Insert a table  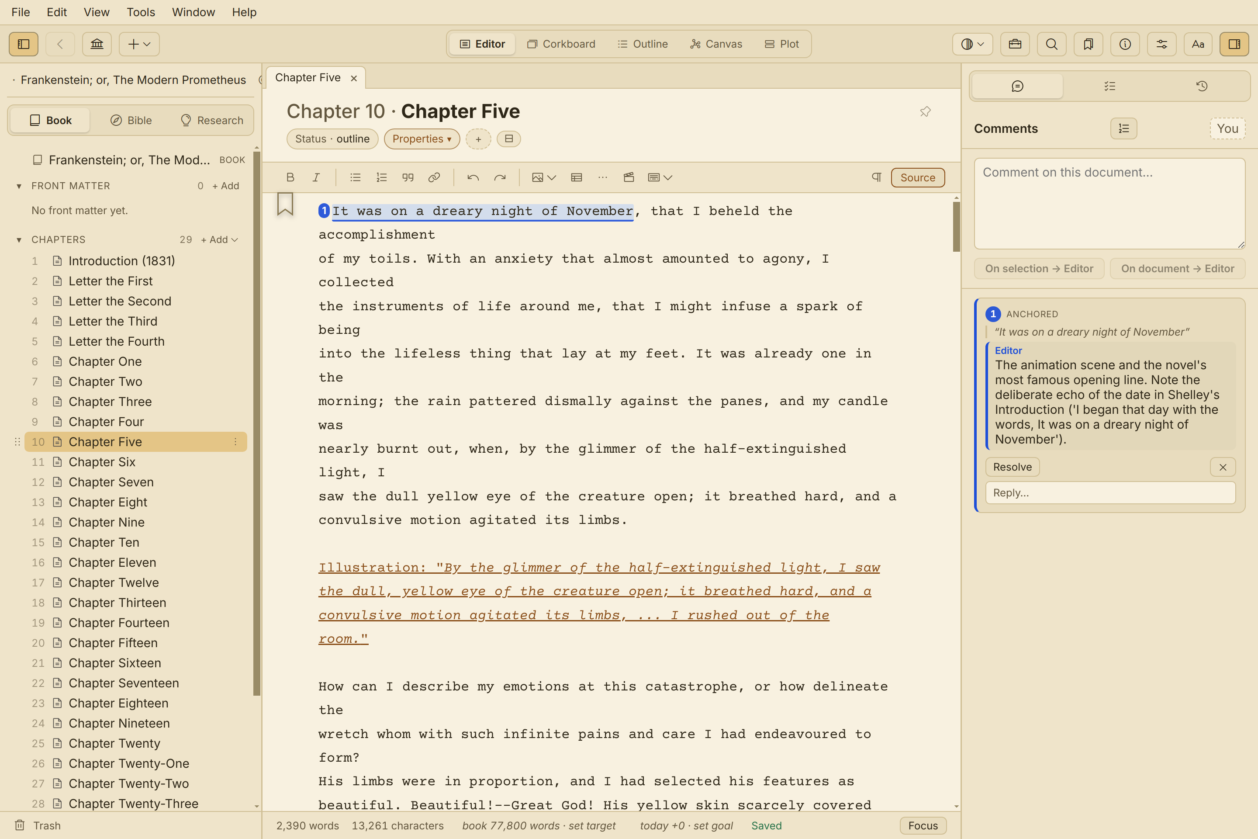(577, 178)
